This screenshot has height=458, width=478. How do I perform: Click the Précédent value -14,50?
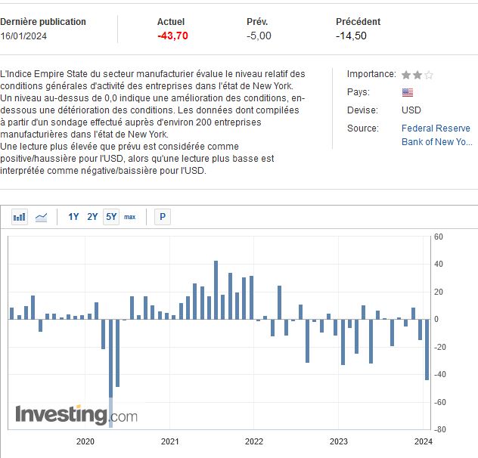click(352, 36)
